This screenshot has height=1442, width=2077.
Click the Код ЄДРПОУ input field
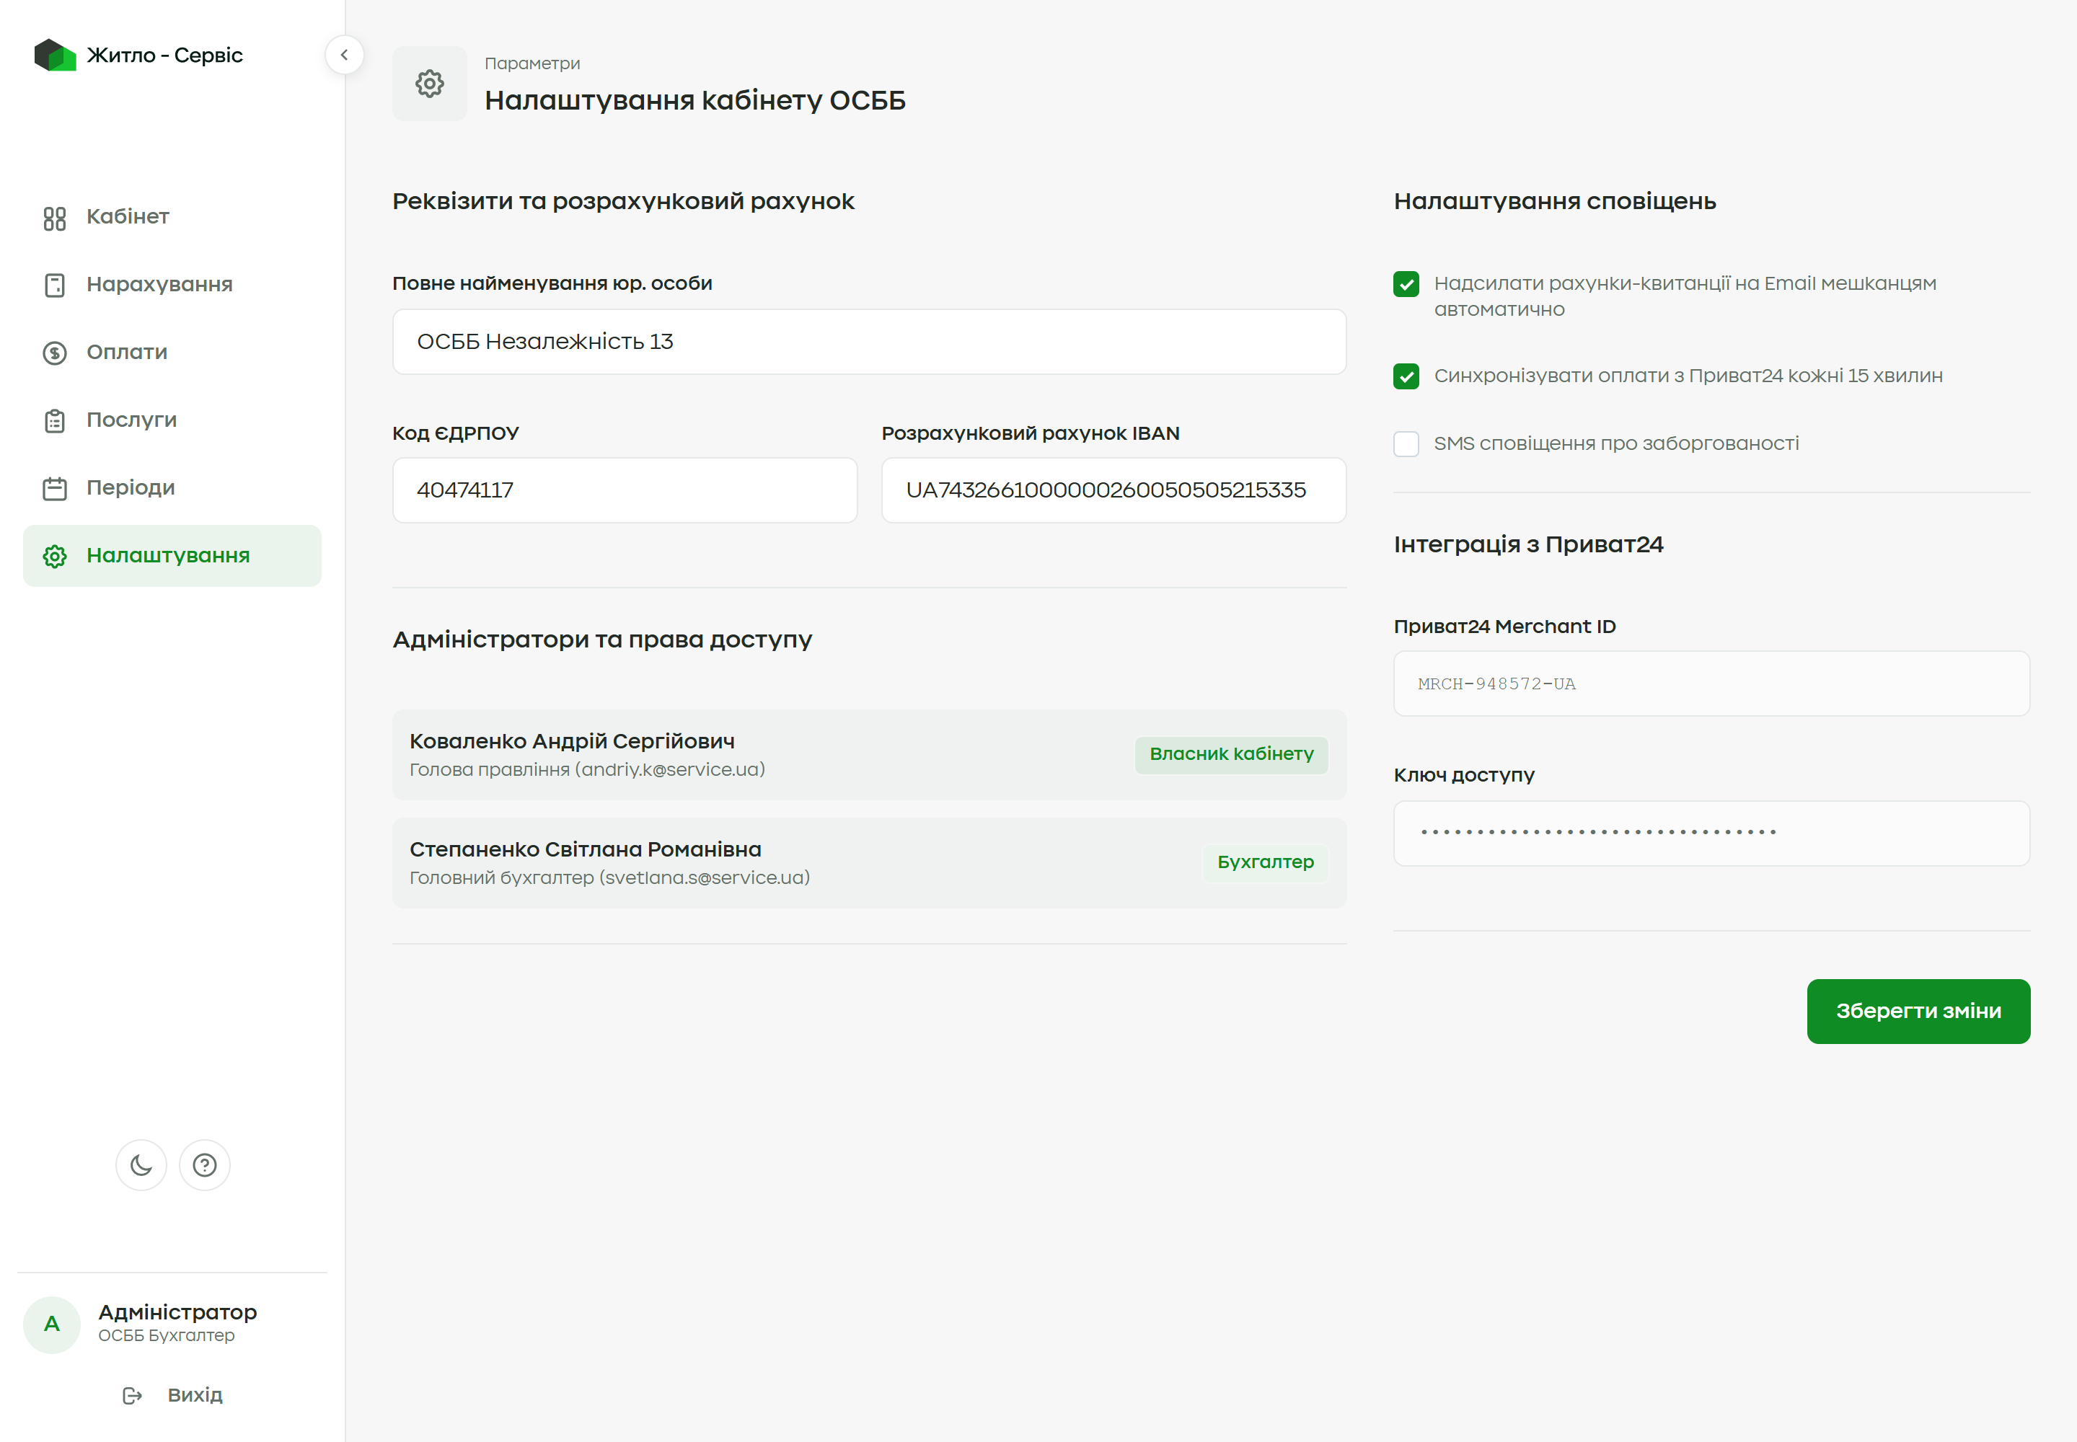pyautogui.click(x=625, y=490)
